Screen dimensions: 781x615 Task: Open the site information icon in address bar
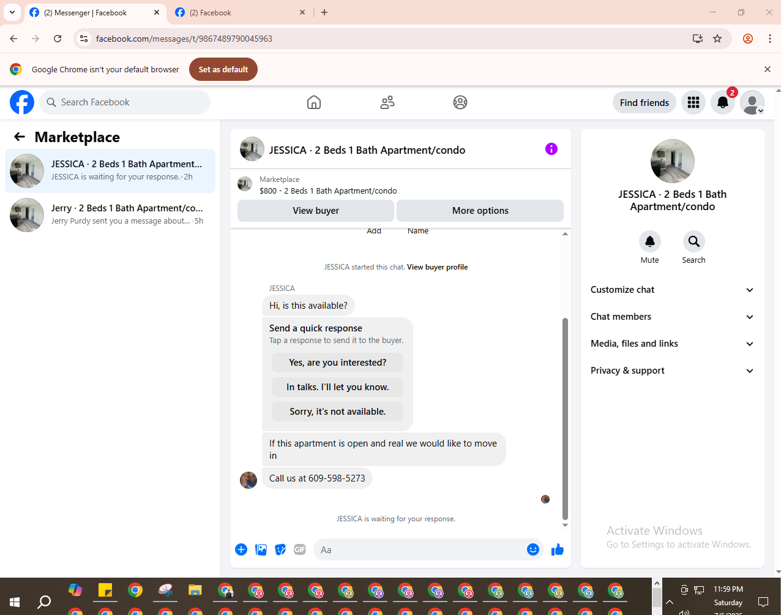click(x=84, y=39)
